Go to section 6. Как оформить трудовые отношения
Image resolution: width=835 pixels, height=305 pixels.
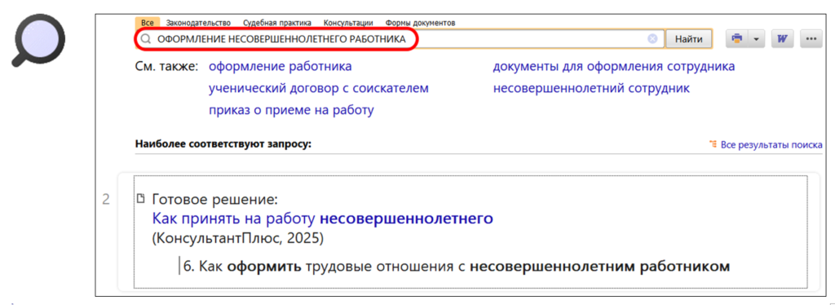(x=457, y=266)
